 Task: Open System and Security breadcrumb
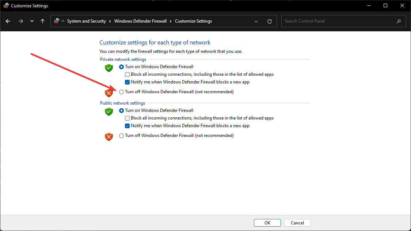87,21
